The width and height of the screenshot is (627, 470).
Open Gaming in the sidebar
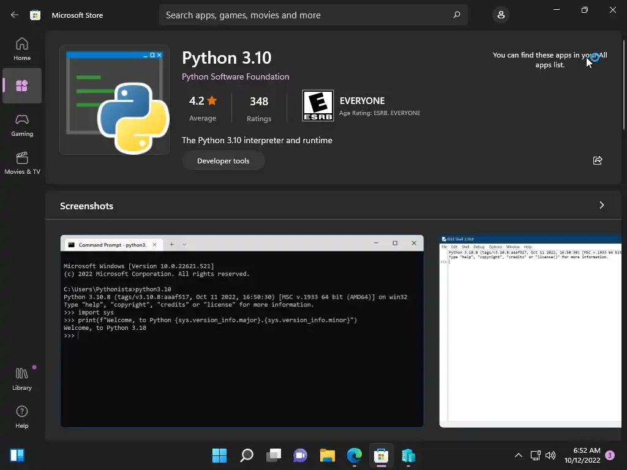pyautogui.click(x=22, y=125)
